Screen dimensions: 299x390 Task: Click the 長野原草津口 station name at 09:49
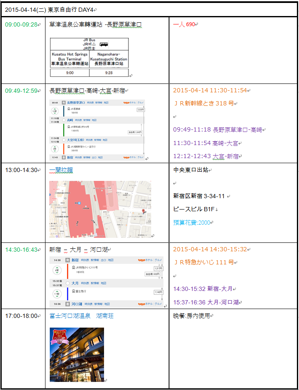[76, 103]
